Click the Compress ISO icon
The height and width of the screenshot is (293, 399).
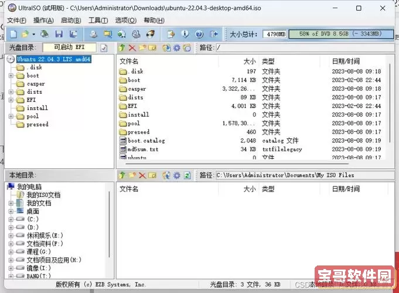[x=108, y=34]
